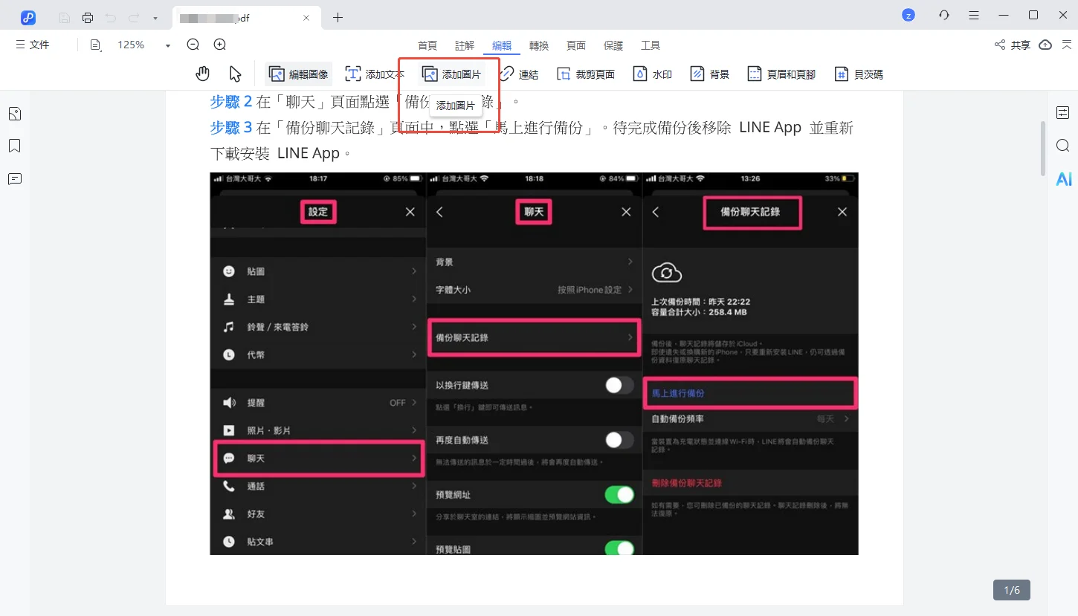1078x616 pixels.
Task: Switch to the 註解 tab
Action: pos(465,45)
